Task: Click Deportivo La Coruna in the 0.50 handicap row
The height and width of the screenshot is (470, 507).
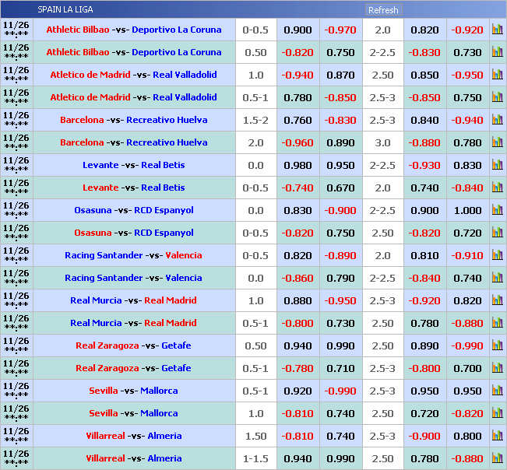Action: click(176, 52)
